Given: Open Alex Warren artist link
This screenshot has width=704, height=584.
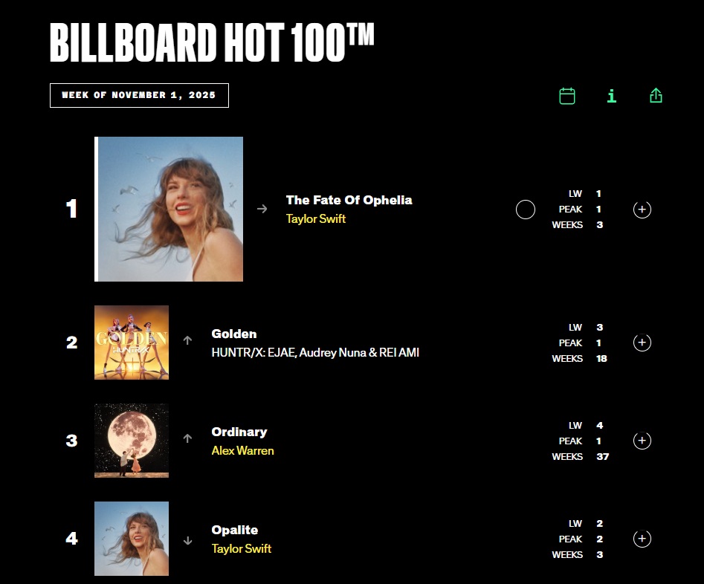Looking at the screenshot, I should 242,450.
